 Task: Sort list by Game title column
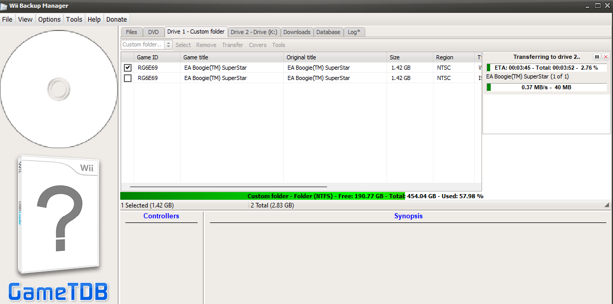pos(232,57)
